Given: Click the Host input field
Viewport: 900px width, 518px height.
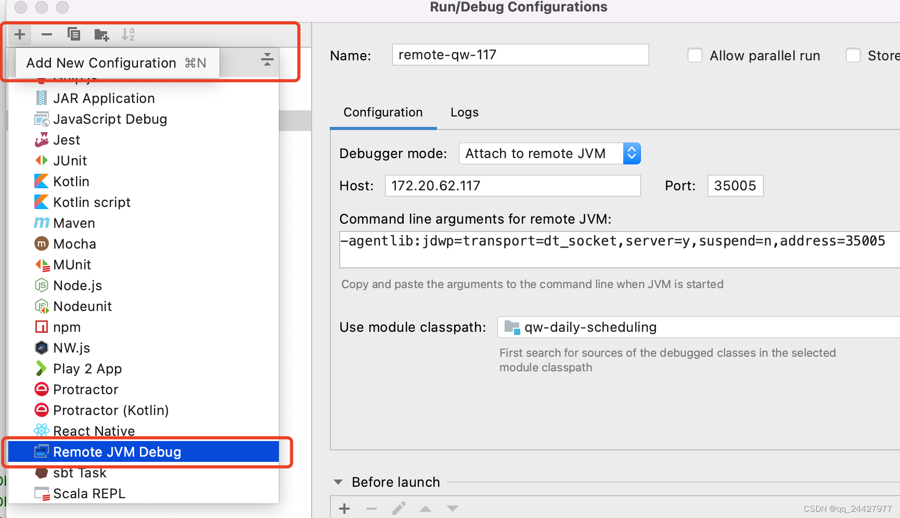Looking at the screenshot, I should (512, 186).
